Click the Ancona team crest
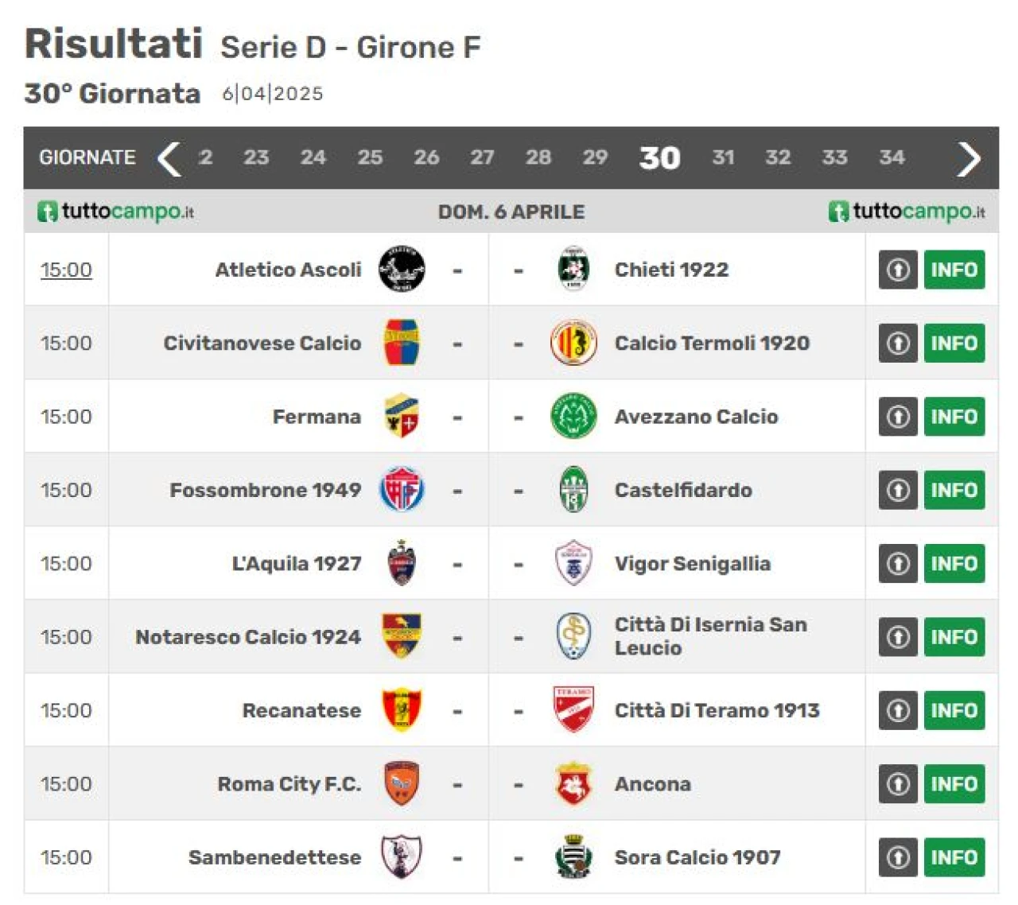1018x905 pixels. [x=573, y=783]
